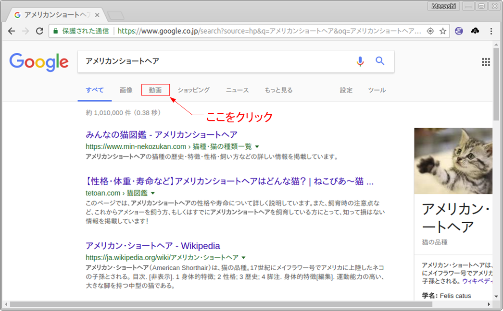503x311 pixels.
Task: Click the Google logo
Action: coord(39,62)
